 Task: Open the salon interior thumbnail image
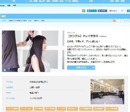click(107, 92)
